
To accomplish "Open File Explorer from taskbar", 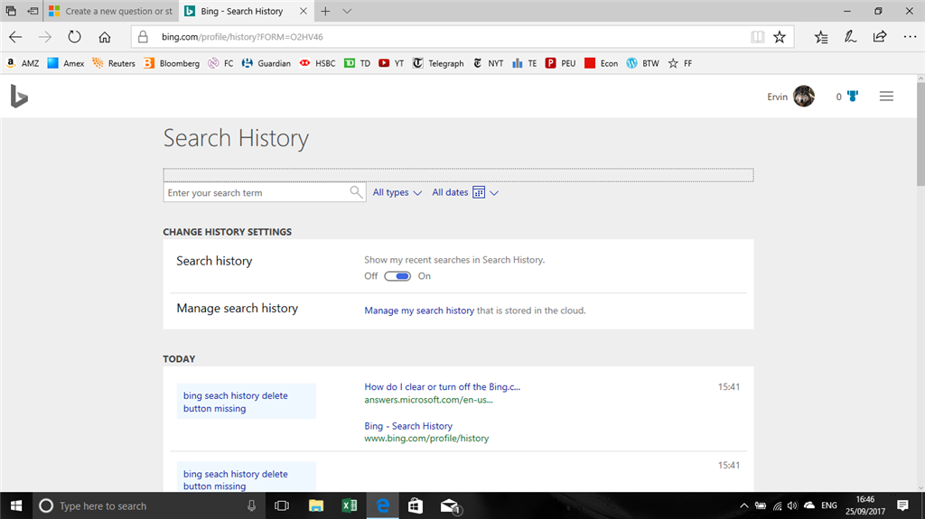I will pyautogui.click(x=316, y=505).
